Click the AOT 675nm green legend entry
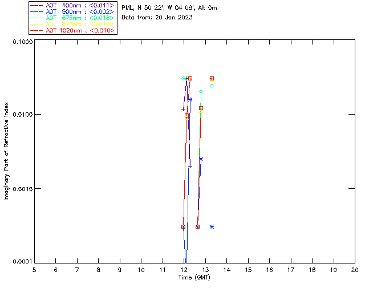This screenshot has width=365, height=292. (73, 18)
